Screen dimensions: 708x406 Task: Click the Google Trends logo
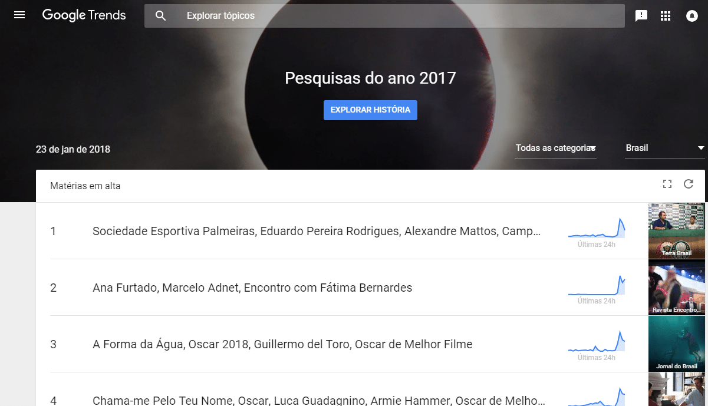coord(84,15)
